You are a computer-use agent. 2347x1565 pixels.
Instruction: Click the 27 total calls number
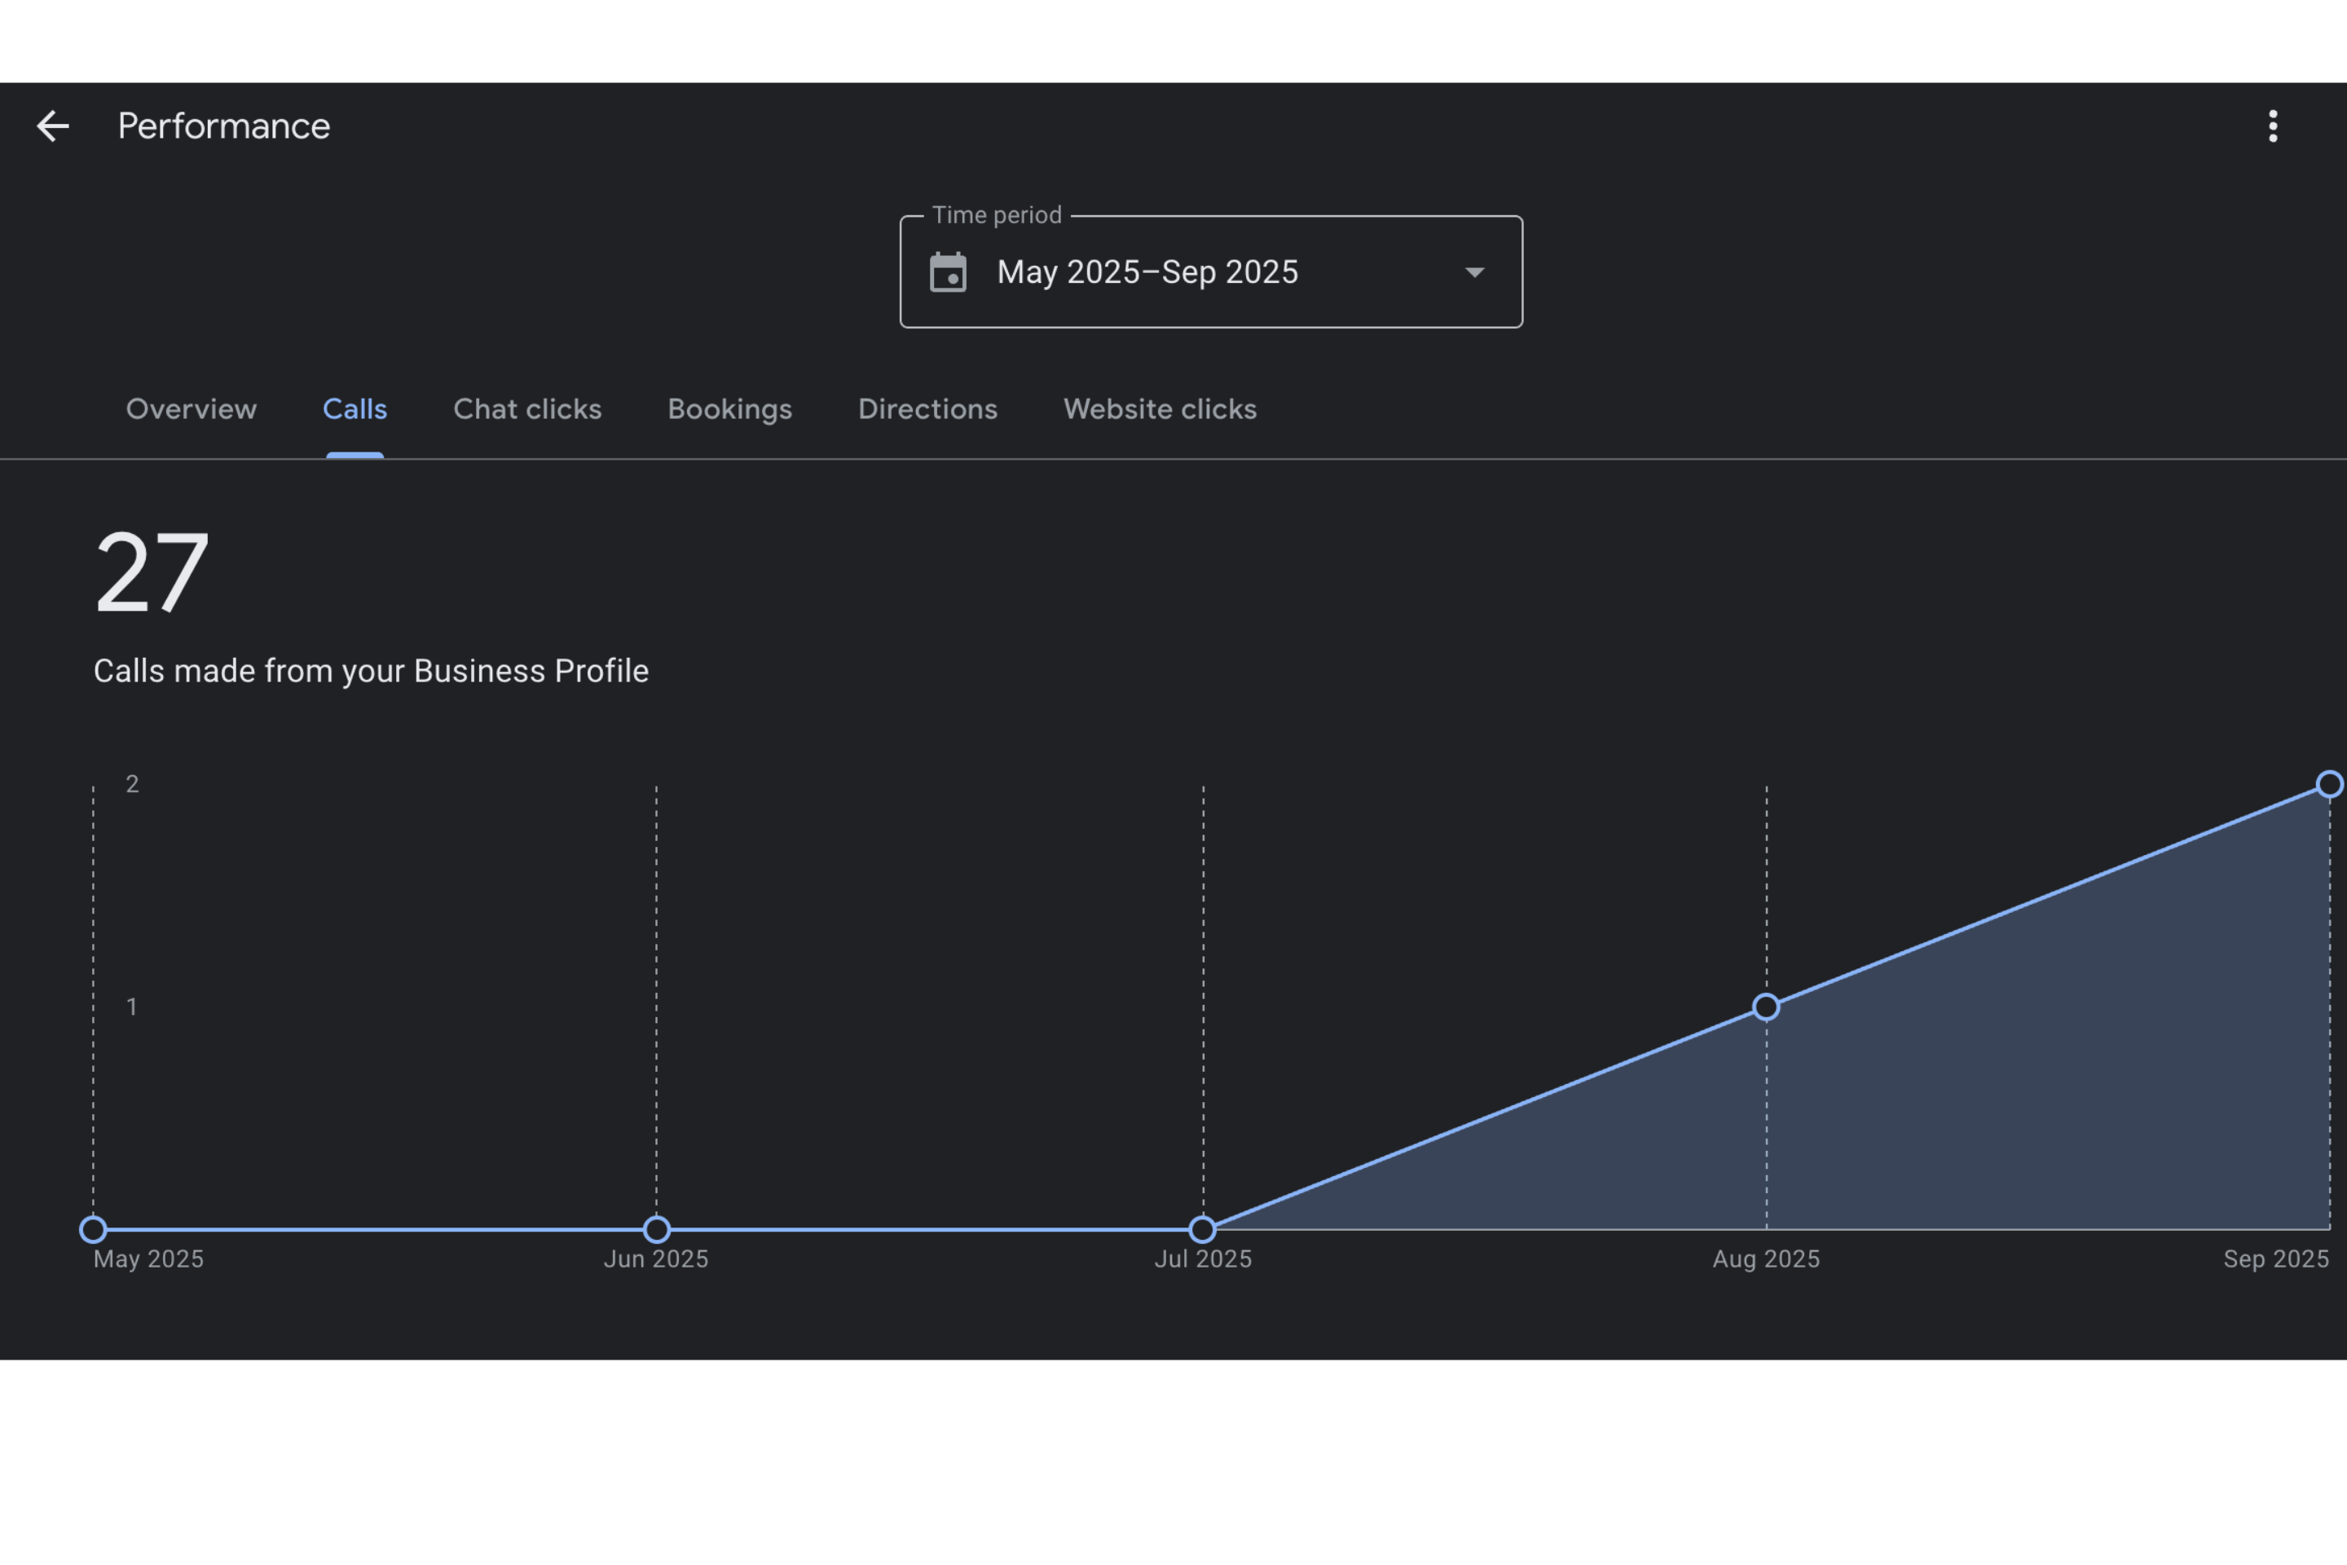152,573
